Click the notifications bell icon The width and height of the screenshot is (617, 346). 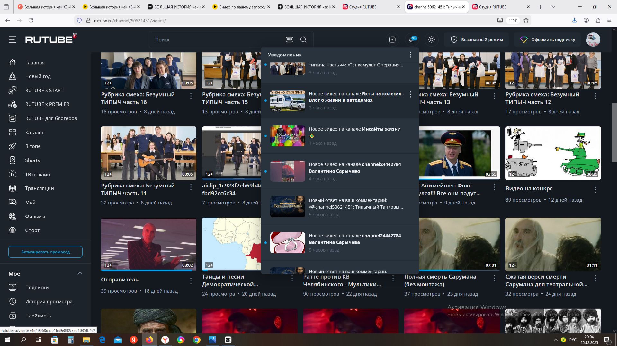412,39
